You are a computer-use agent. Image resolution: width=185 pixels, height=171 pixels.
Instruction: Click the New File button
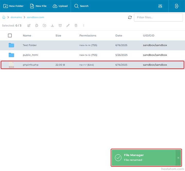(38, 6)
